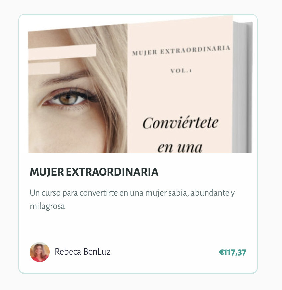Image resolution: width=282 pixels, height=290 pixels.
Task: Open the Mujer Extraordinaria book cover thumbnail
Action: 140,84
